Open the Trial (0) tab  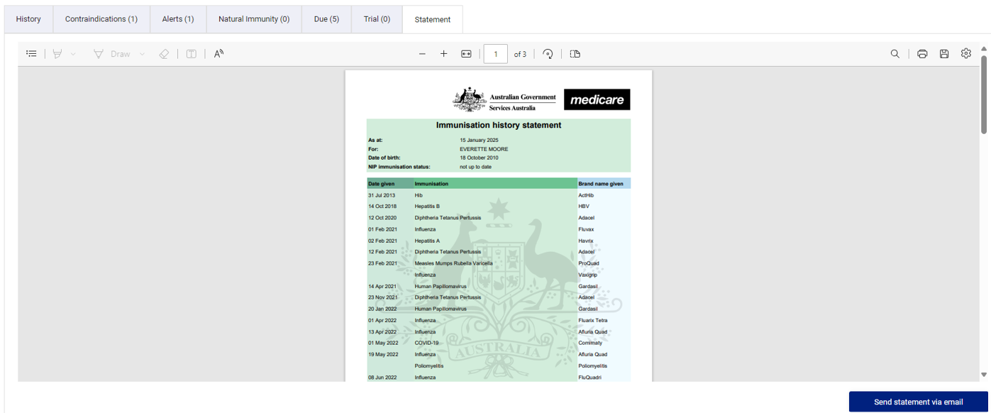[x=377, y=19]
